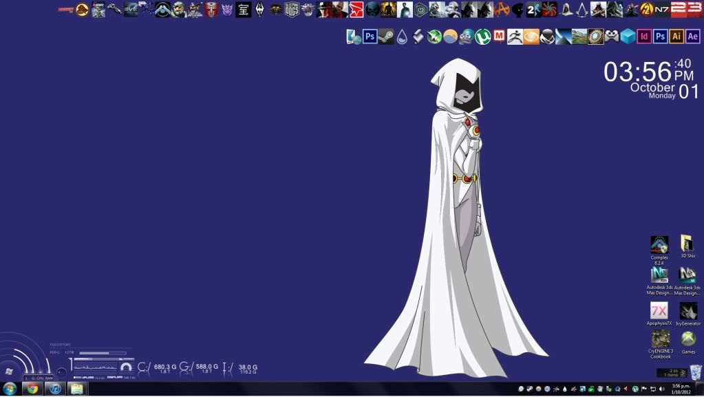Screen dimensions: 704x397
Task: Click the C:/ drive 680.3 G readout
Action: pyautogui.click(x=157, y=368)
